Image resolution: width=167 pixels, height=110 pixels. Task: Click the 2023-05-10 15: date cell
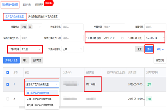[136, 84]
